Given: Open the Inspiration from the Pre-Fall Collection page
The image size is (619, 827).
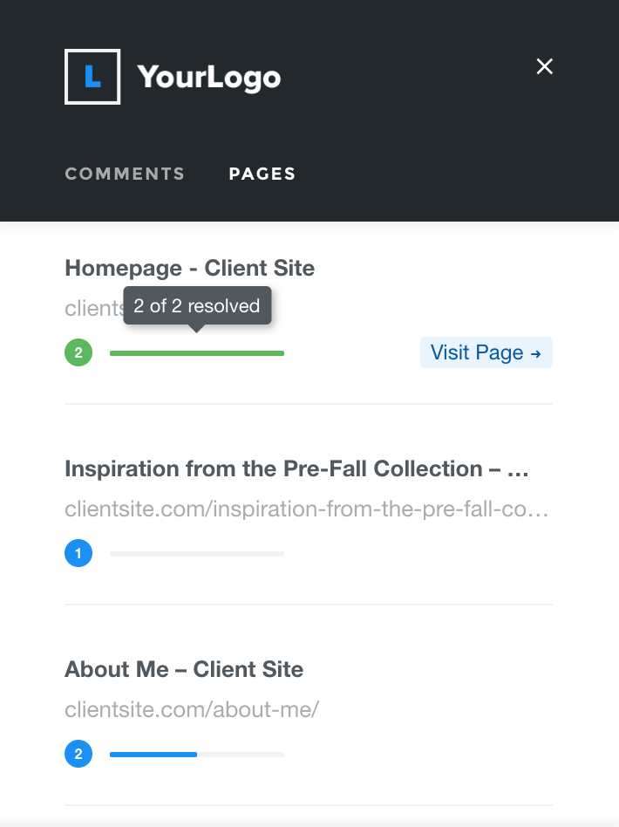Looking at the screenshot, I should 296,468.
